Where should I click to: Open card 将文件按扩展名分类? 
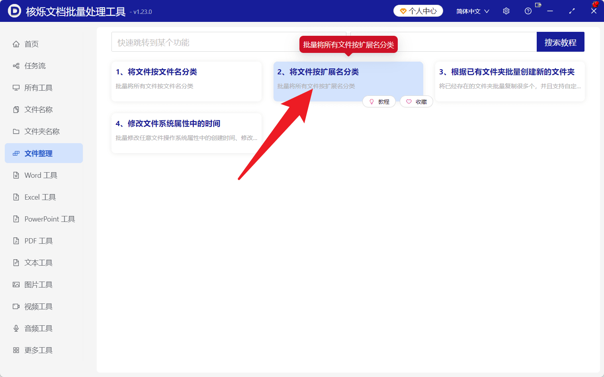coord(348,82)
